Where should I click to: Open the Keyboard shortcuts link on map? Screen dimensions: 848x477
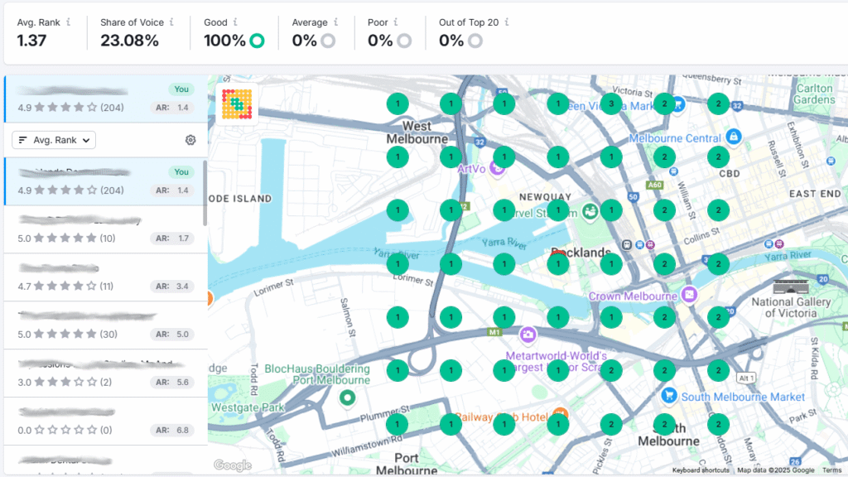pos(701,470)
